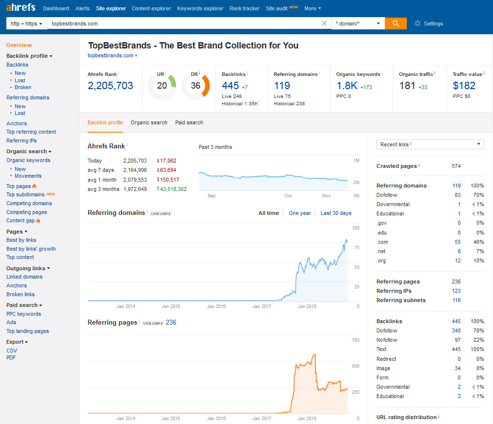Click the info icon beside Crawled pages

coord(419,165)
